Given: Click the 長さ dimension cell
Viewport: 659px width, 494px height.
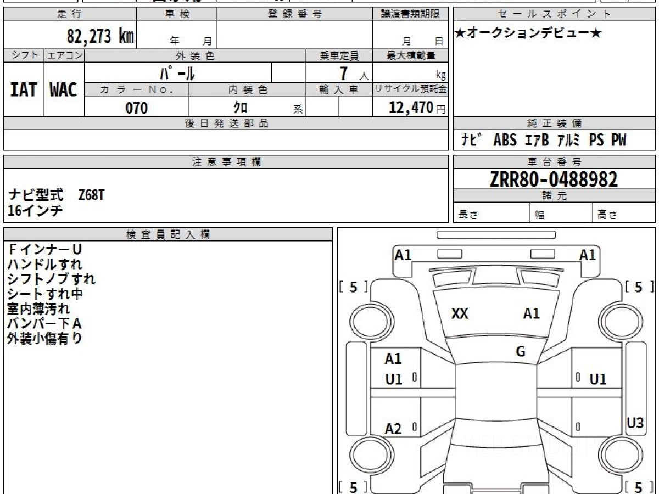Looking at the screenshot, I should (x=492, y=214).
